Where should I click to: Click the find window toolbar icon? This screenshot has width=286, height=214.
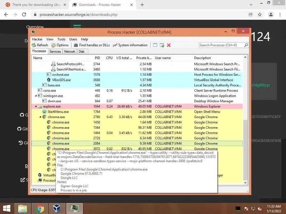(x=155, y=45)
